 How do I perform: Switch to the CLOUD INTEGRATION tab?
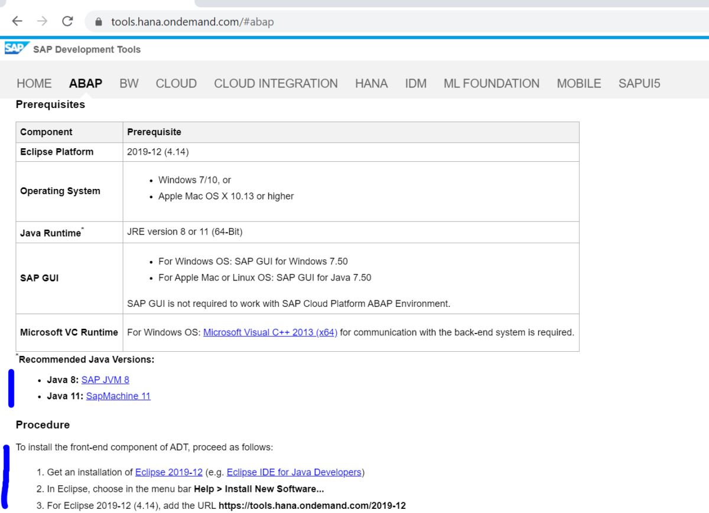tap(275, 83)
